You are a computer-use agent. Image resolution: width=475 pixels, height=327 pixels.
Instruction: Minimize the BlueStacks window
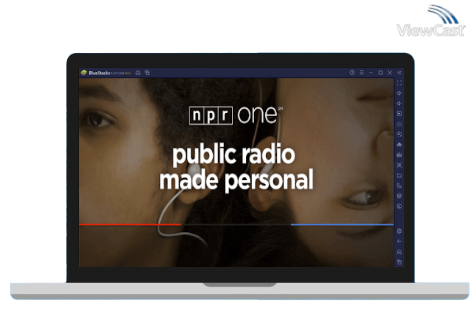click(x=371, y=73)
